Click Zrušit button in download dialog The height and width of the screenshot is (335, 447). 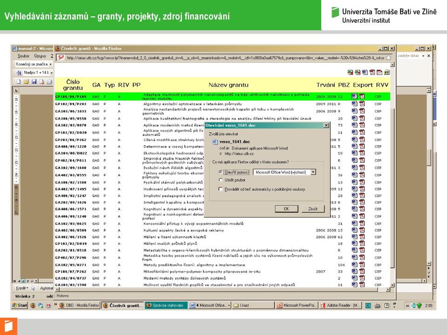[313, 209]
